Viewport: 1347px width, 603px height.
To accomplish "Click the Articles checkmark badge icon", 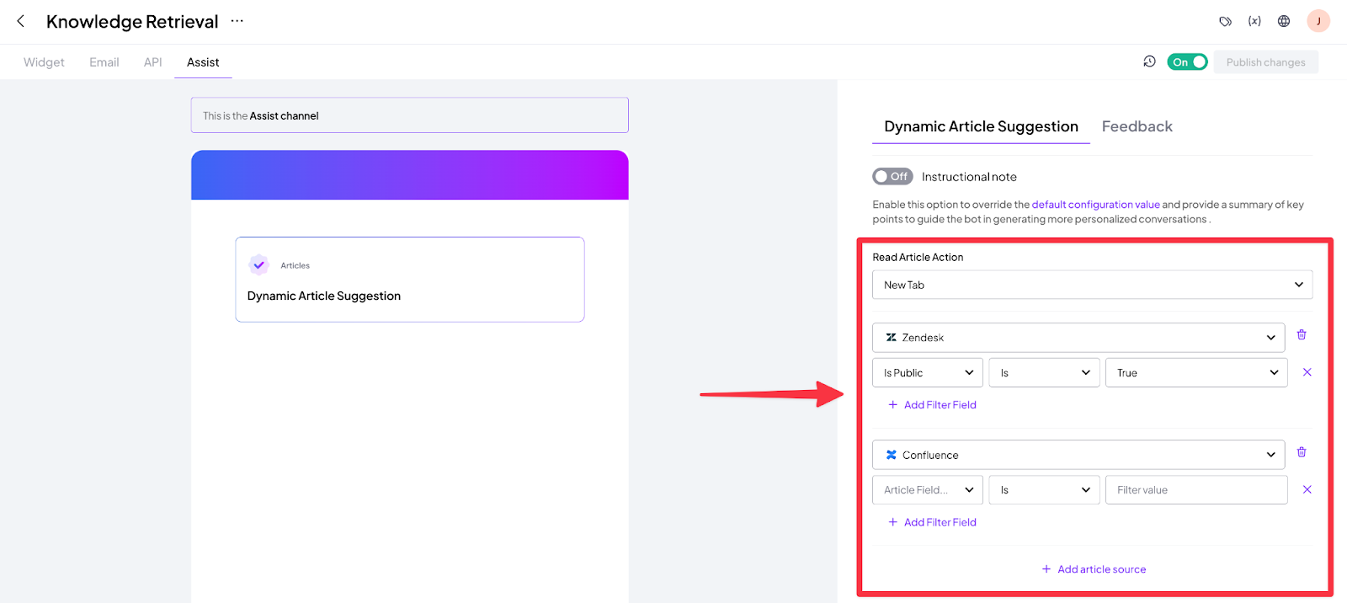I will pos(259,264).
